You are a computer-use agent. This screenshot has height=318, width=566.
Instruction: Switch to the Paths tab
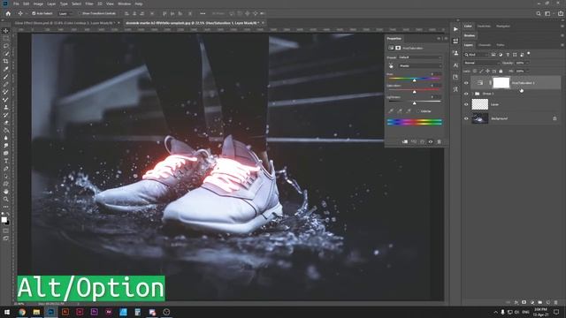coord(501,45)
